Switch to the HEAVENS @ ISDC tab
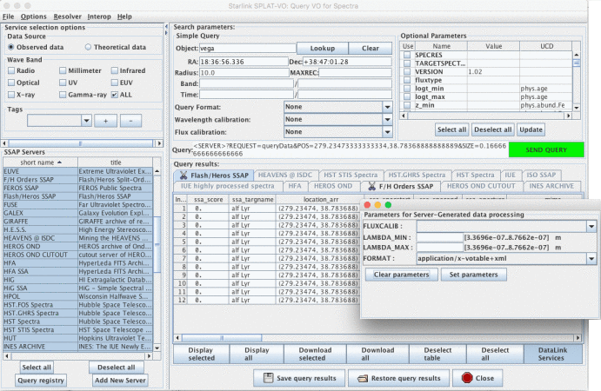This screenshot has height=391, width=601. click(x=284, y=175)
